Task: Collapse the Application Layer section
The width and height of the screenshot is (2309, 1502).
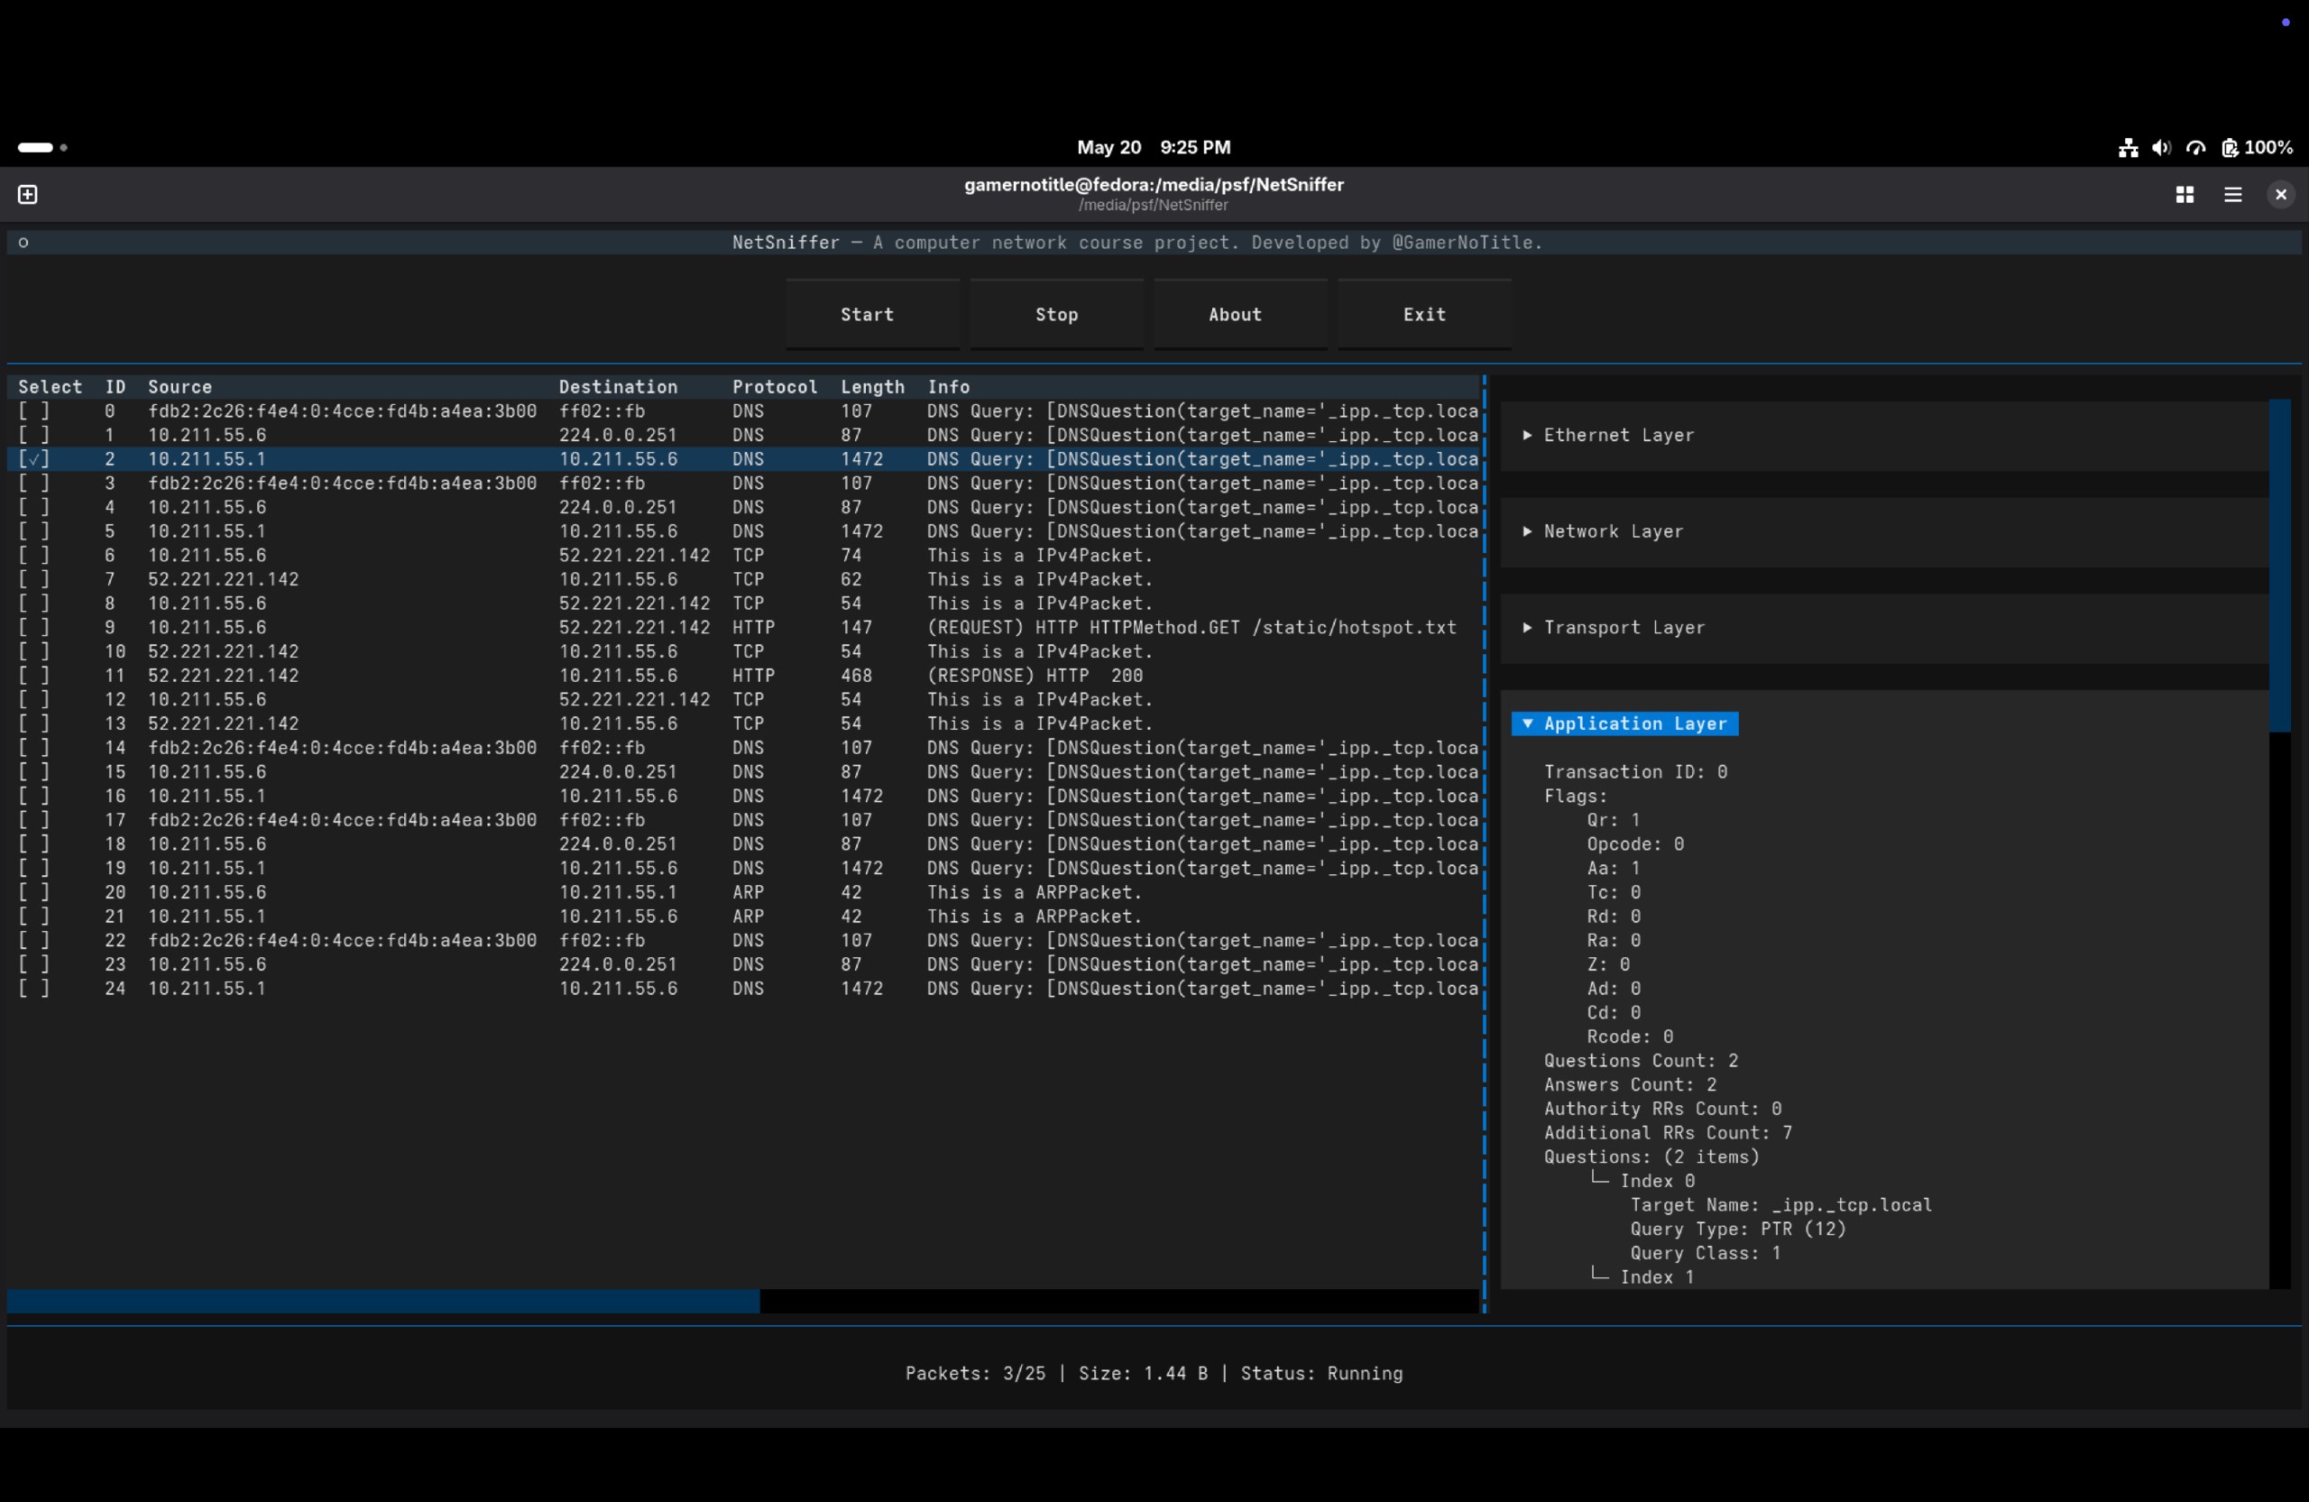Action: pos(1625,723)
